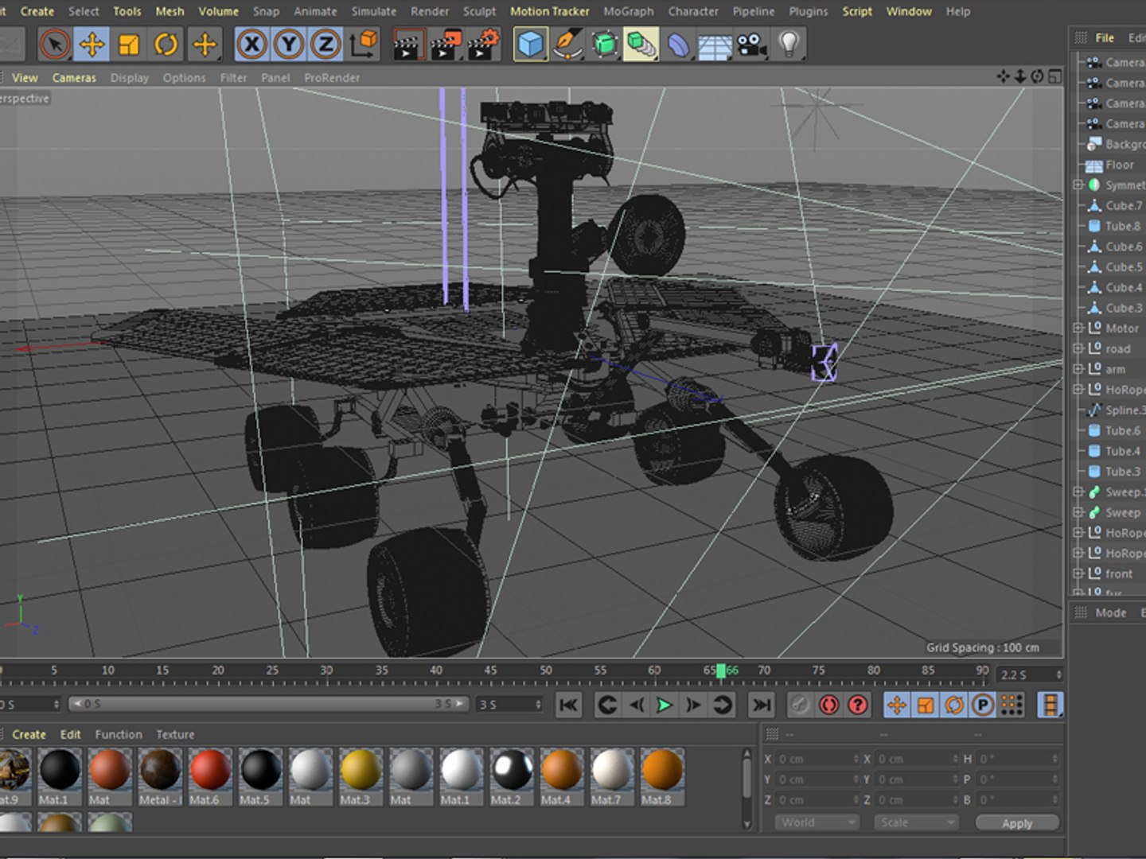Select the Live Selection arrow tool

[55, 45]
